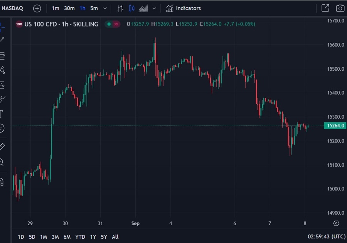Select the ruler Measure tool

(x=2, y=146)
